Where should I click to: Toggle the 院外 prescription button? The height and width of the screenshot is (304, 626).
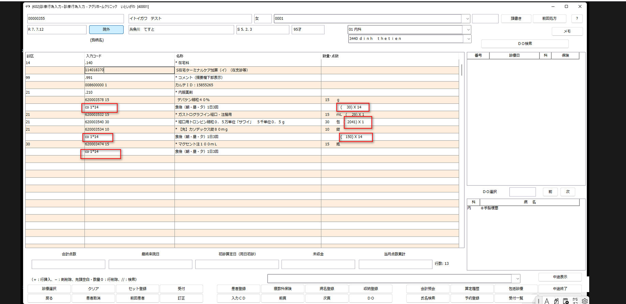(106, 30)
